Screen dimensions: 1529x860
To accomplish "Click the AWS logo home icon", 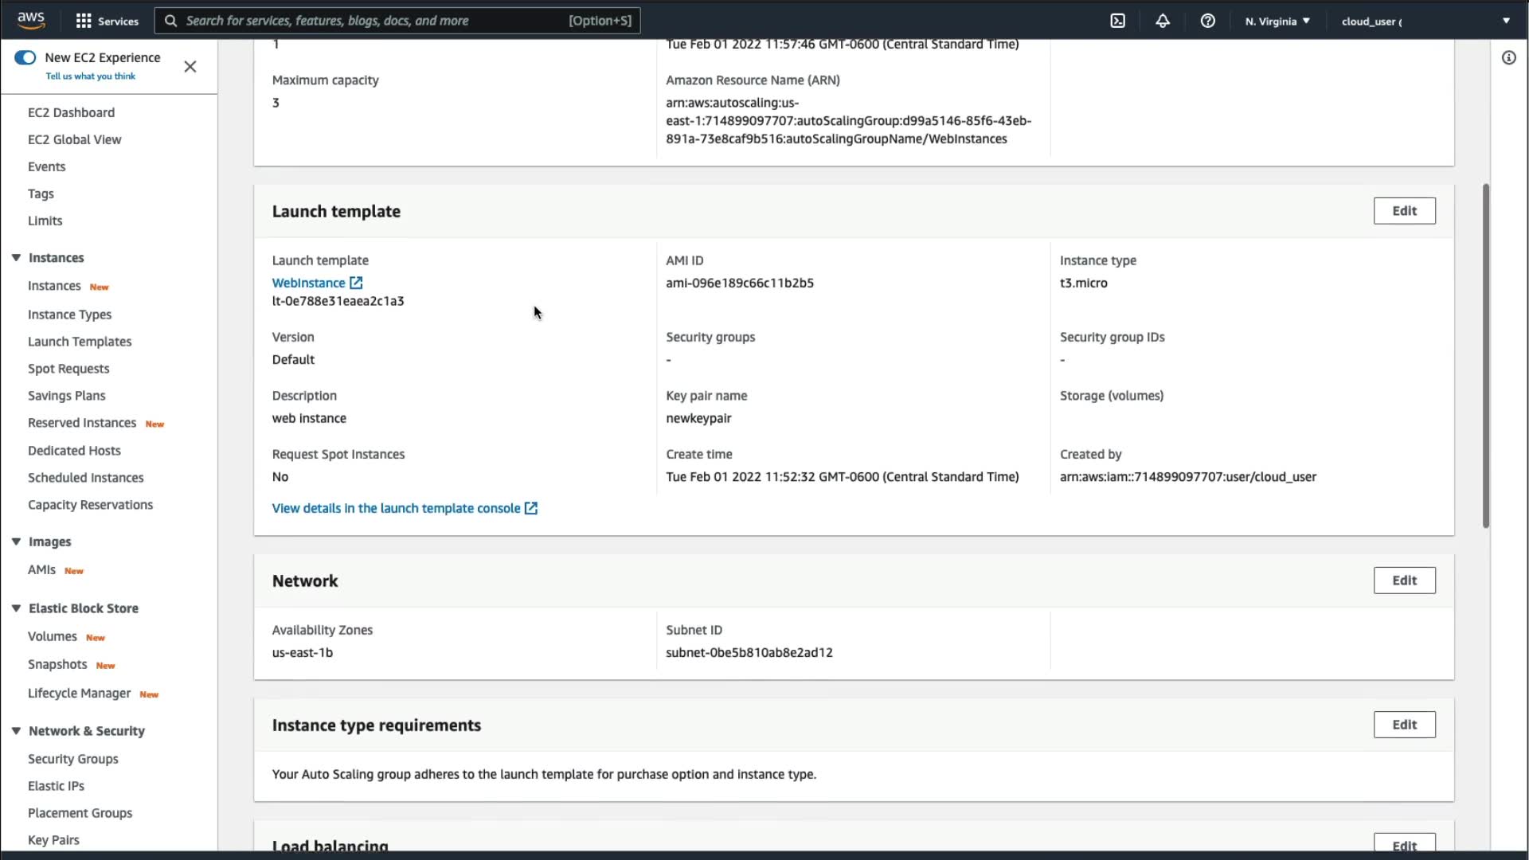I will pyautogui.click(x=31, y=20).
